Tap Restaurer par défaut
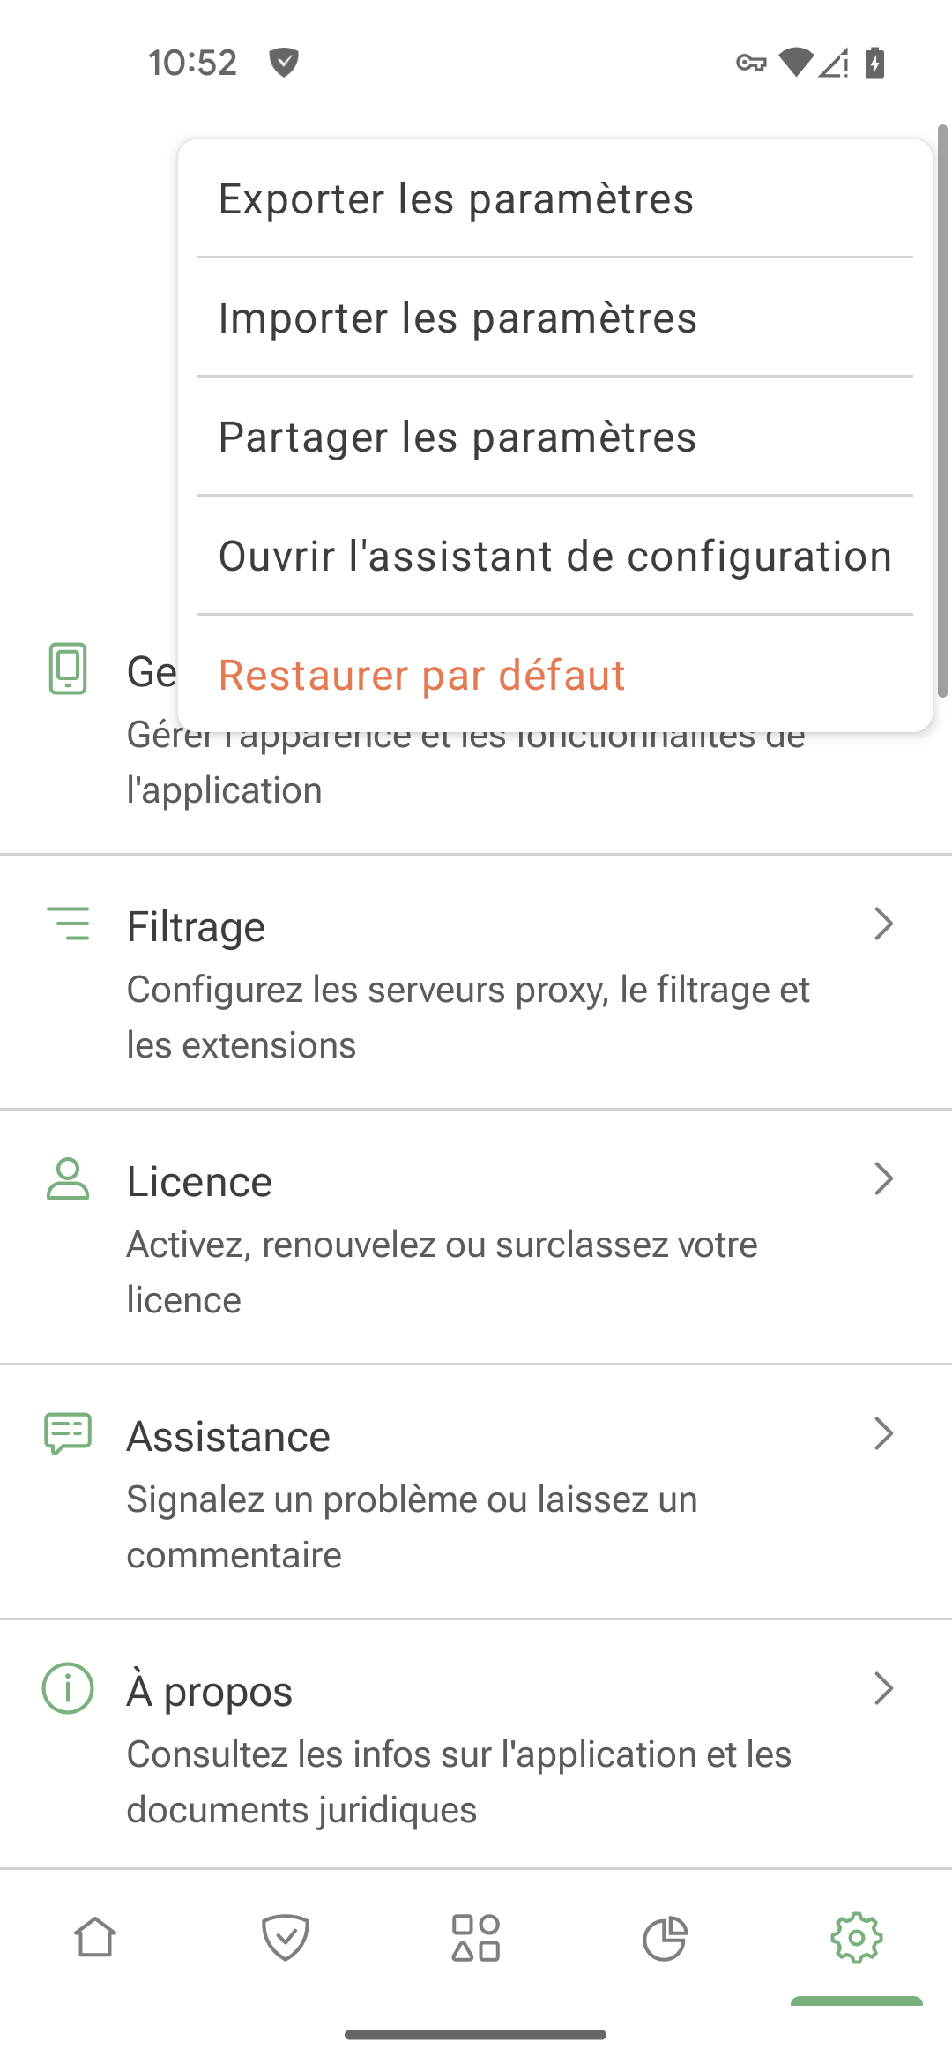The width and height of the screenshot is (952, 2064). pos(421,676)
